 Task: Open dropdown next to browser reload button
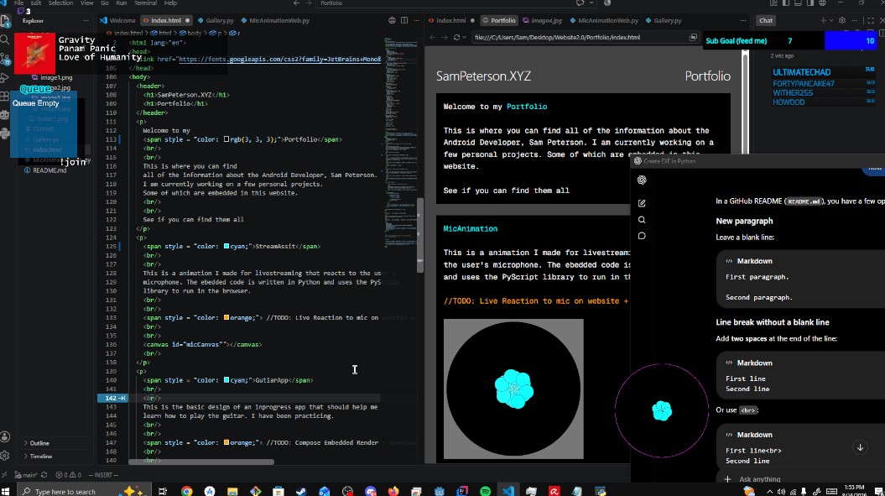point(464,37)
